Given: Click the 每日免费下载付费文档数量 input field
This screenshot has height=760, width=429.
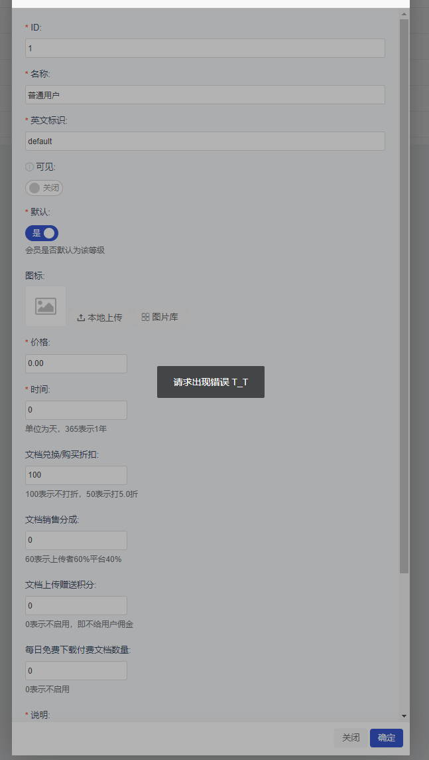Looking at the screenshot, I should click(76, 671).
